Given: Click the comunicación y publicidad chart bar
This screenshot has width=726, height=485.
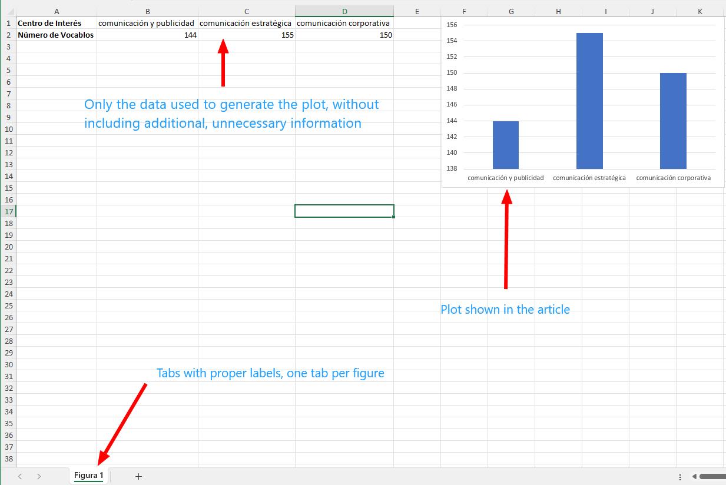Looking at the screenshot, I should pos(506,145).
